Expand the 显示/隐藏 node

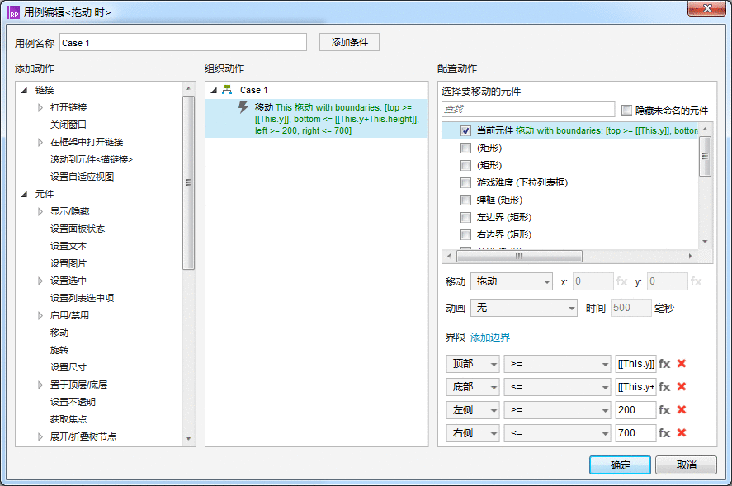tap(40, 211)
